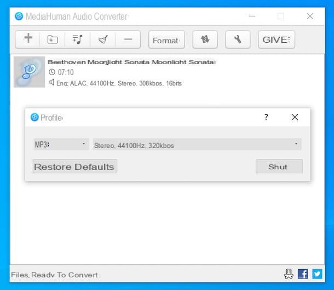Close the MediaHuman Audio Converter window
This screenshot has width=334, height=290.
click(310, 16)
